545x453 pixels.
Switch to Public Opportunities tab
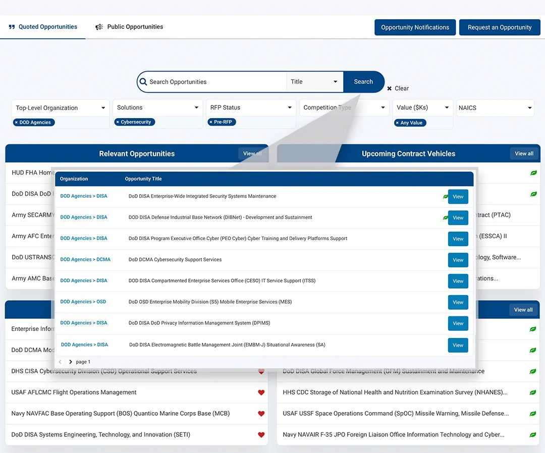[x=129, y=27]
